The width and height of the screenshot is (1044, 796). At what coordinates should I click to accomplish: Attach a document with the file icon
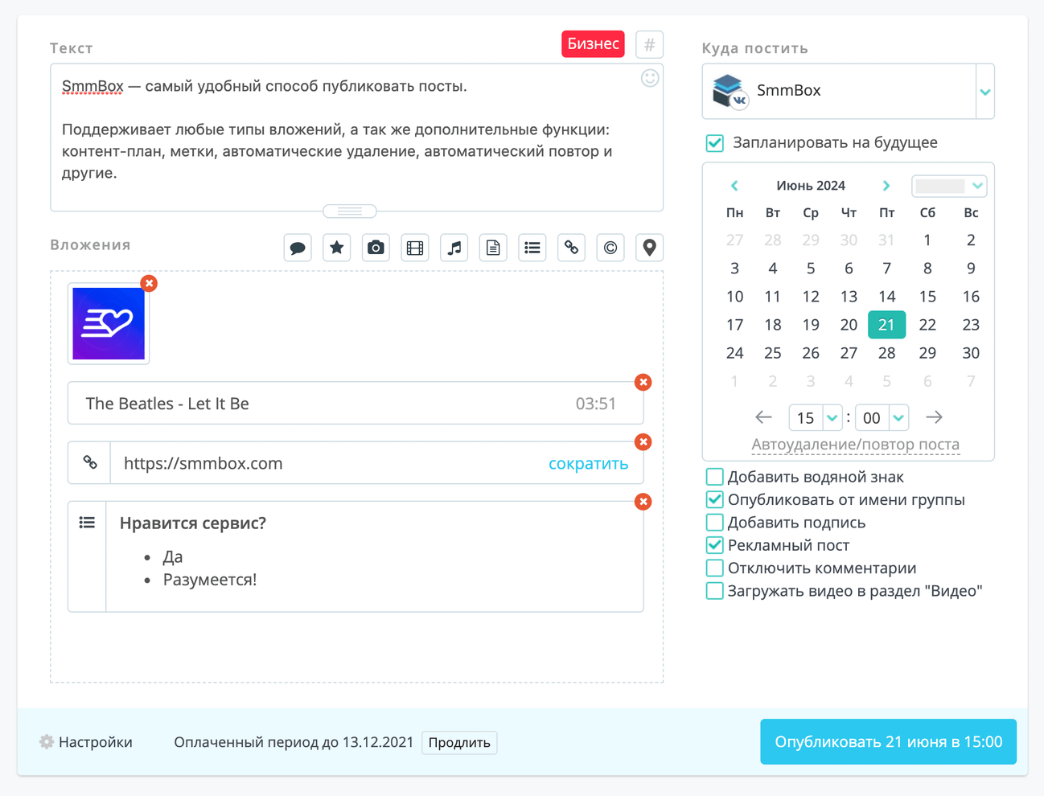[493, 248]
